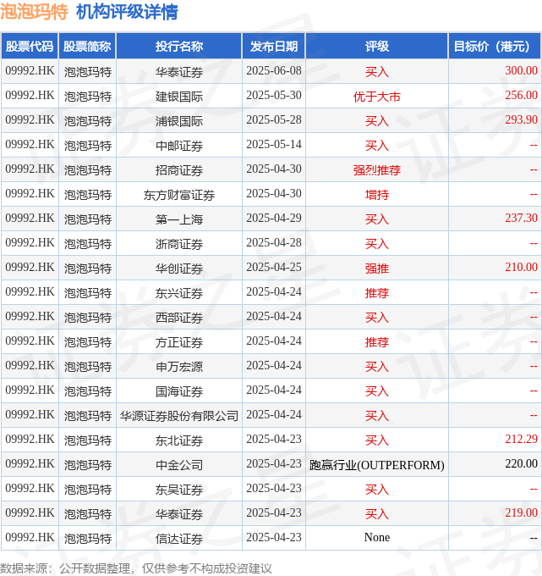Click target price 256.00

pyautogui.click(x=521, y=95)
